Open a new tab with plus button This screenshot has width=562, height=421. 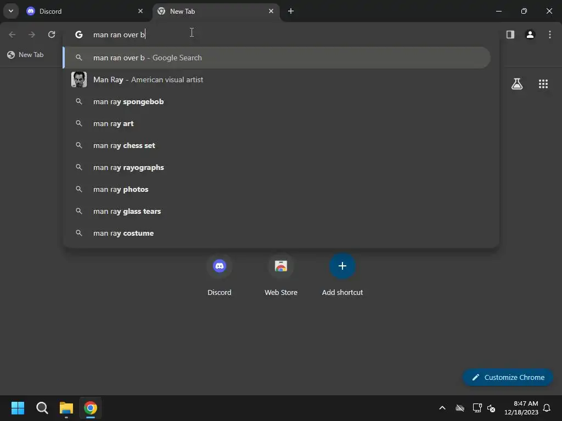(x=291, y=11)
